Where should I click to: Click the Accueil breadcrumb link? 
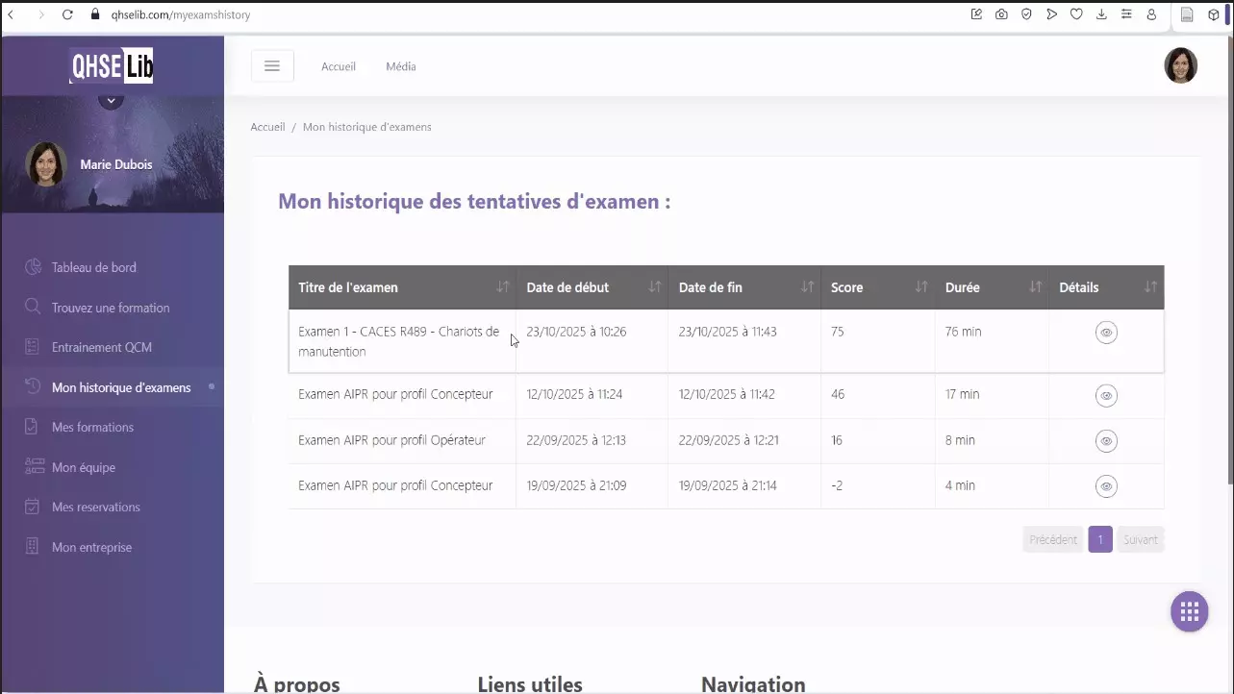pyautogui.click(x=267, y=127)
